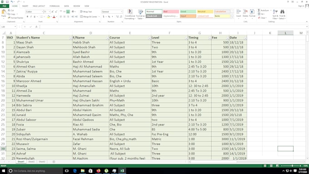Add a new sheet with plus button
The width and height of the screenshot is (309, 174).
[54, 162]
